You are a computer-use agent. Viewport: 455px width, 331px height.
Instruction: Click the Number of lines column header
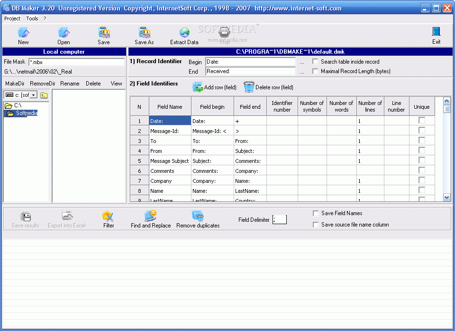(x=370, y=106)
